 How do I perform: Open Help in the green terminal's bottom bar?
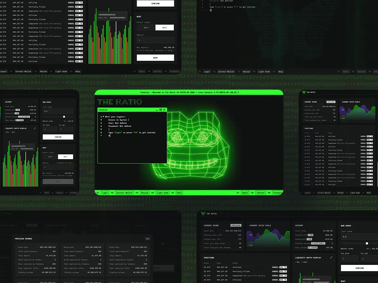tap(179, 193)
